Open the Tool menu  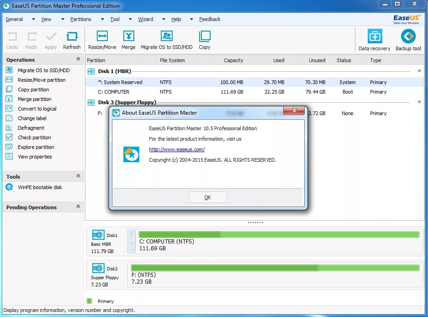pos(115,19)
